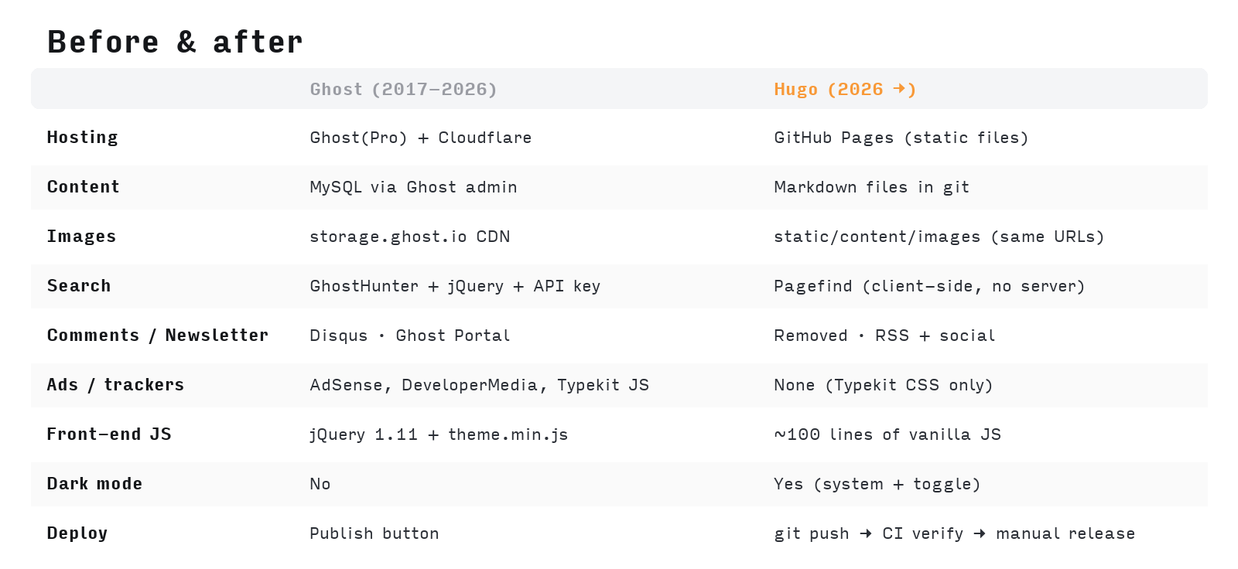1238x569 pixels.
Task: Select the "jQuery 1.11 + theme.min.js" cell
Action: (439, 434)
